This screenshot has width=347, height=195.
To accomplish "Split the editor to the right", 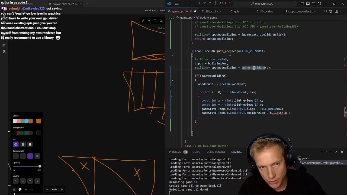I will point(336,11).
